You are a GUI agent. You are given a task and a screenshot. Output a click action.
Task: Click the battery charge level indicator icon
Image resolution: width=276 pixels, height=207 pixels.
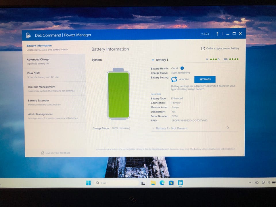(x=225, y=59)
